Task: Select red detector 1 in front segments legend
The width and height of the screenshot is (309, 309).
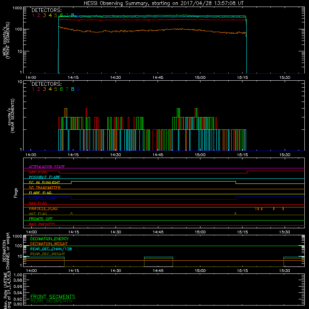Action: point(33,15)
